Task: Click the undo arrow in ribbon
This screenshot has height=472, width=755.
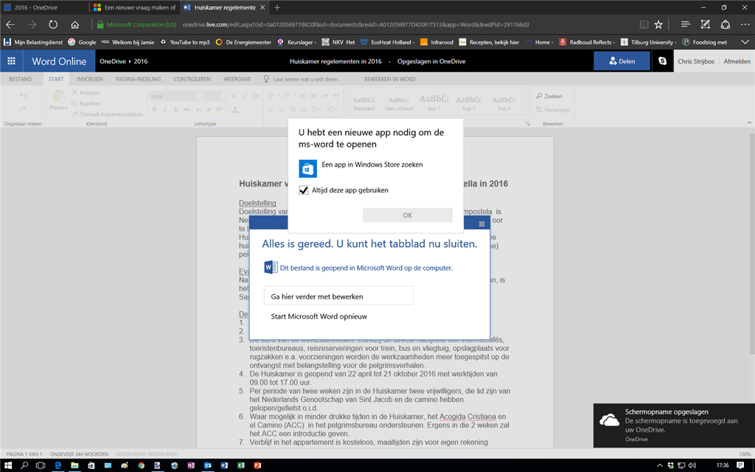Action: [x=23, y=96]
